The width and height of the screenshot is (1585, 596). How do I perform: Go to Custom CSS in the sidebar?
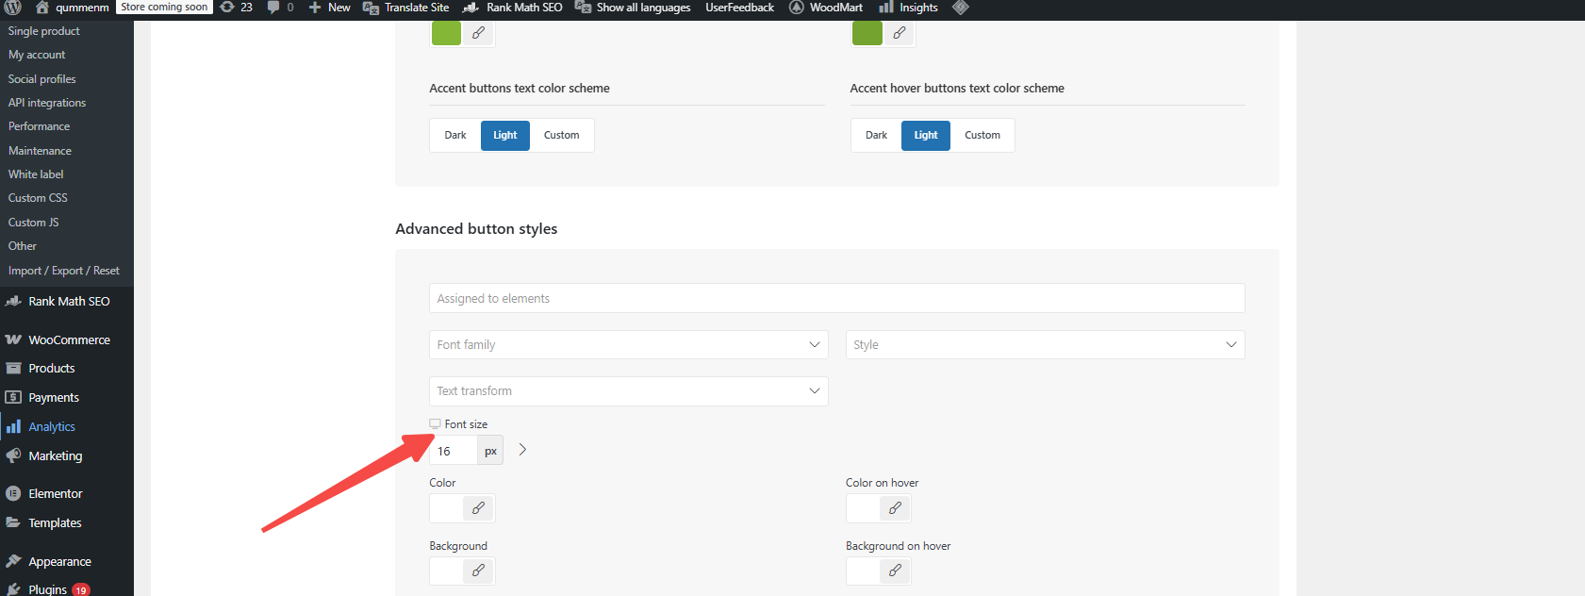click(38, 198)
